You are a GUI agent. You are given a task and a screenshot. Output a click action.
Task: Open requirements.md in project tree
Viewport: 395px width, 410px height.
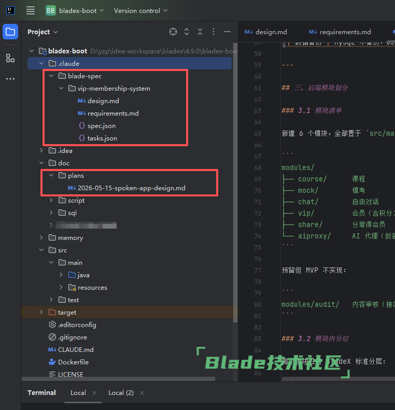click(x=113, y=113)
